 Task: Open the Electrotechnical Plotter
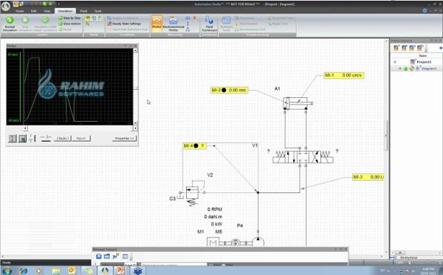pos(174,24)
